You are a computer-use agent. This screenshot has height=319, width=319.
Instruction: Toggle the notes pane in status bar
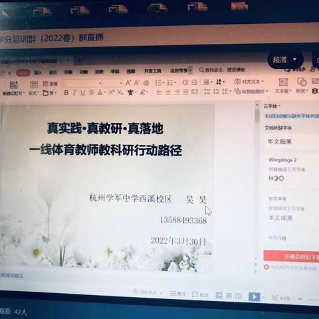pos(178,294)
